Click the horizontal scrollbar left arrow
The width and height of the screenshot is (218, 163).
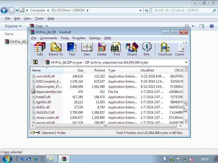tap(32, 126)
